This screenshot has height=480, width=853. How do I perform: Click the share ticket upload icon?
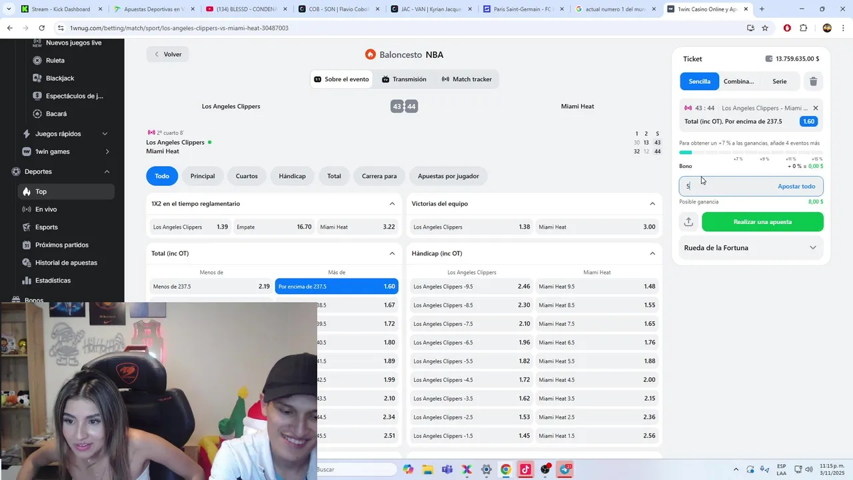(x=688, y=222)
